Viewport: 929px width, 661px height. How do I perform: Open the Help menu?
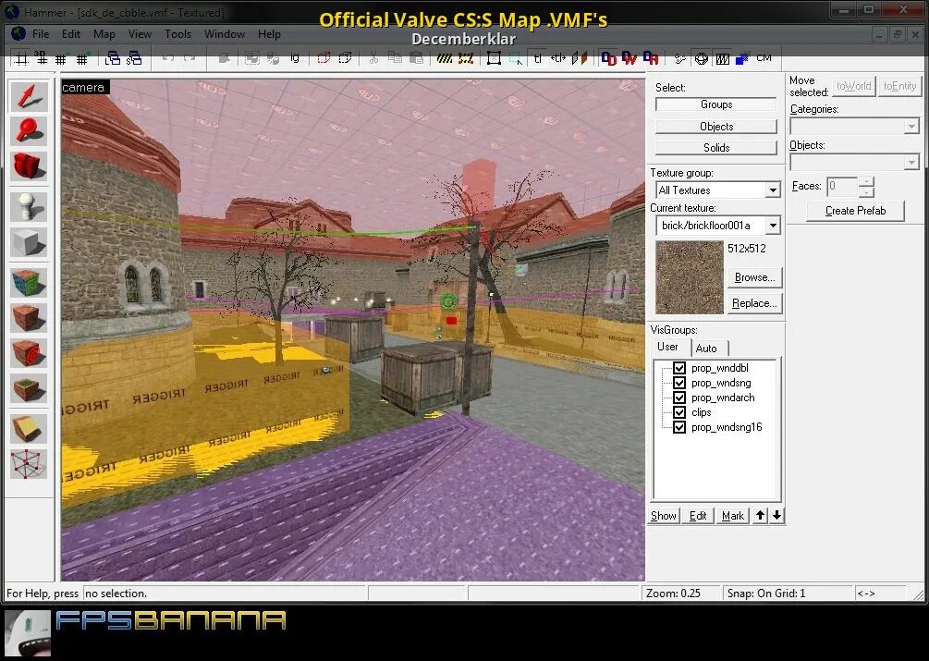(x=269, y=34)
